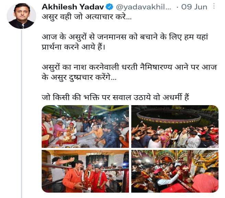The height and width of the screenshot is (198, 225).
Task: Open the round profile avatar picture
Action: point(21,16)
